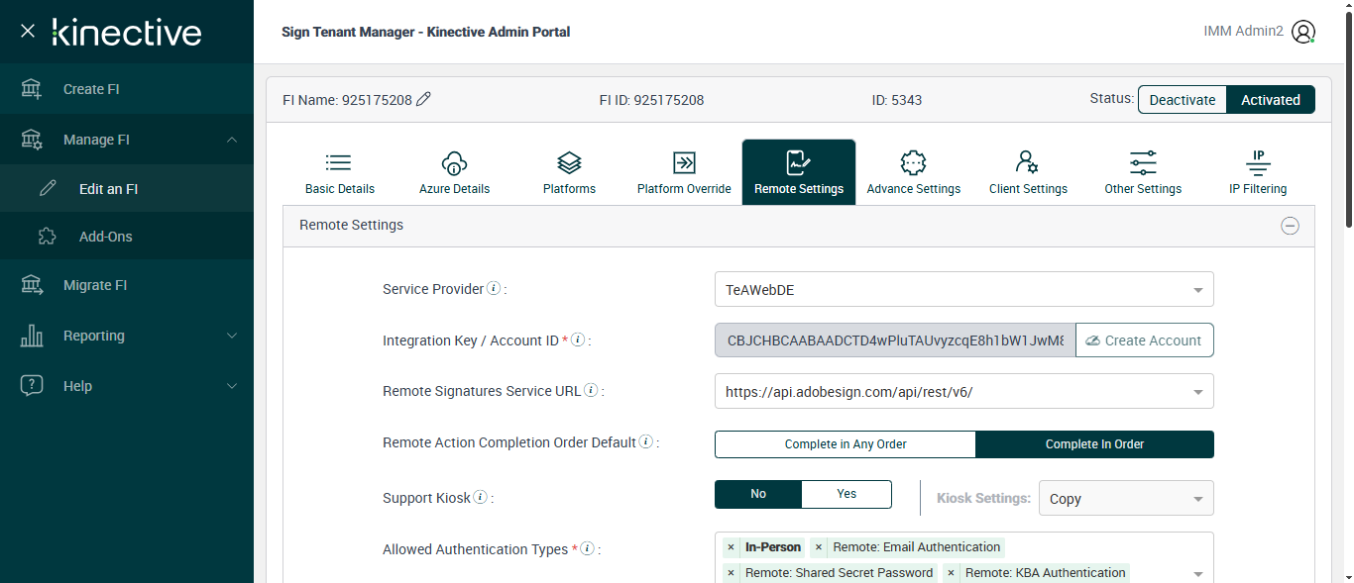1354x583 pixels.
Task: Open Add-Ons in the sidebar
Action: pyautogui.click(x=105, y=237)
